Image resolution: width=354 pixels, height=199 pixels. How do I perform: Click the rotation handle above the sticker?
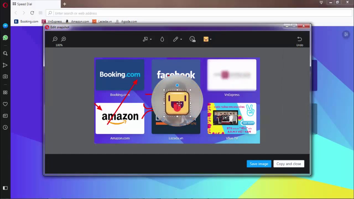[177, 85]
